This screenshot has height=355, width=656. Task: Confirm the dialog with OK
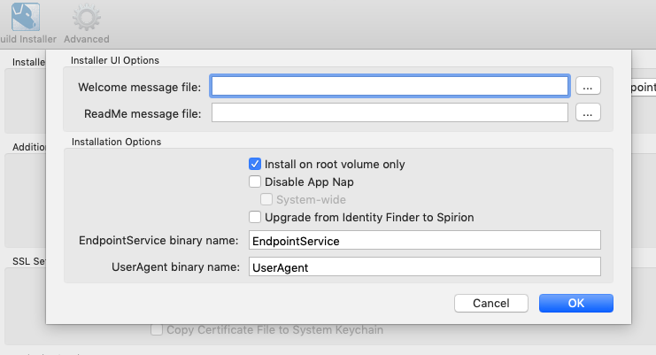pos(575,303)
